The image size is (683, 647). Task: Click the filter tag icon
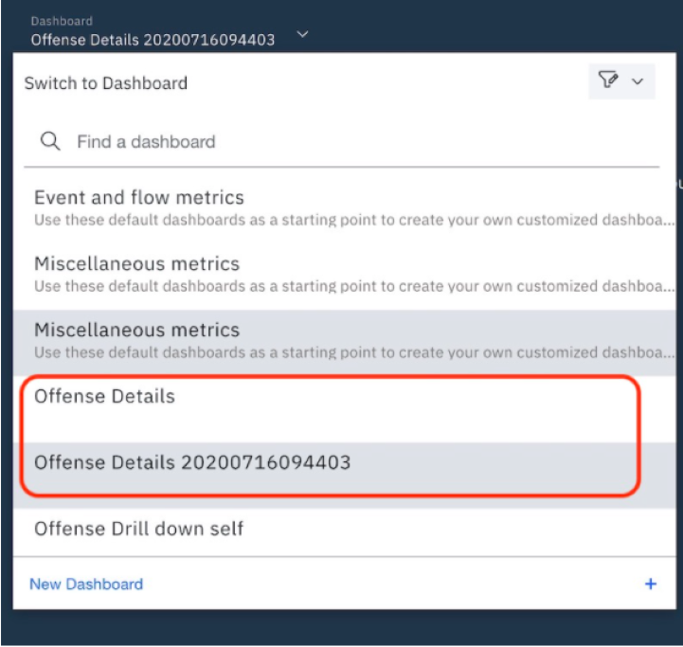coord(608,81)
